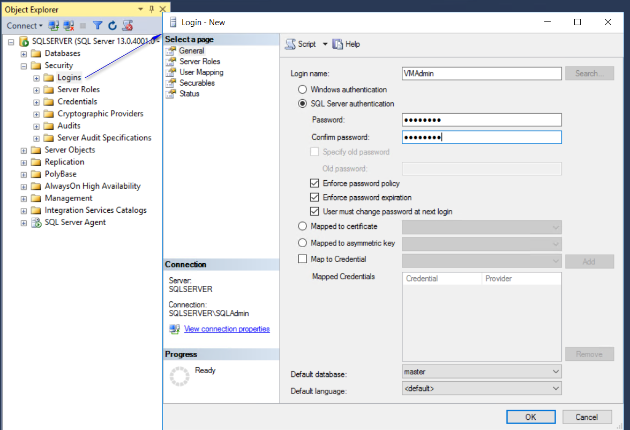Expand the Server Objects node
This screenshot has width=630, height=430.
[x=24, y=151]
